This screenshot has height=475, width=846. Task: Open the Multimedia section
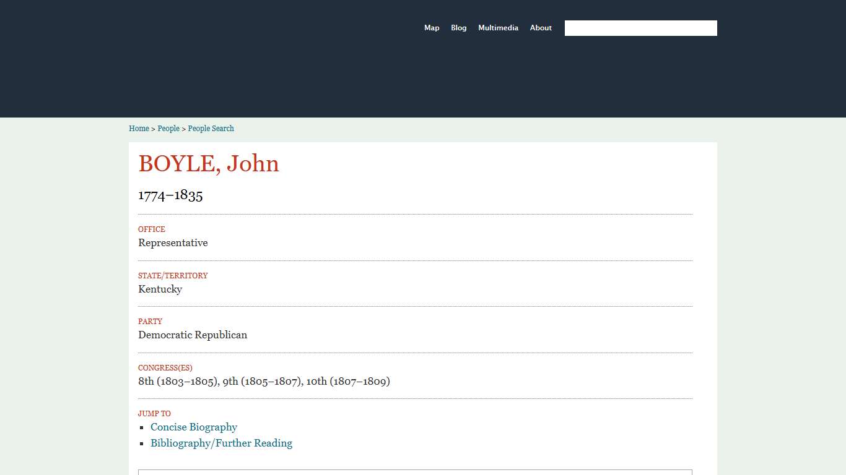tap(498, 28)
